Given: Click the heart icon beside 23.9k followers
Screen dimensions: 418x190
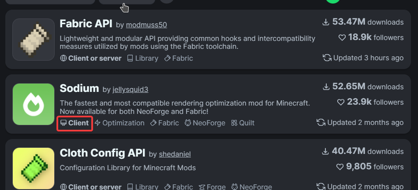Looking at the screenshot, I should coord(341,102).
